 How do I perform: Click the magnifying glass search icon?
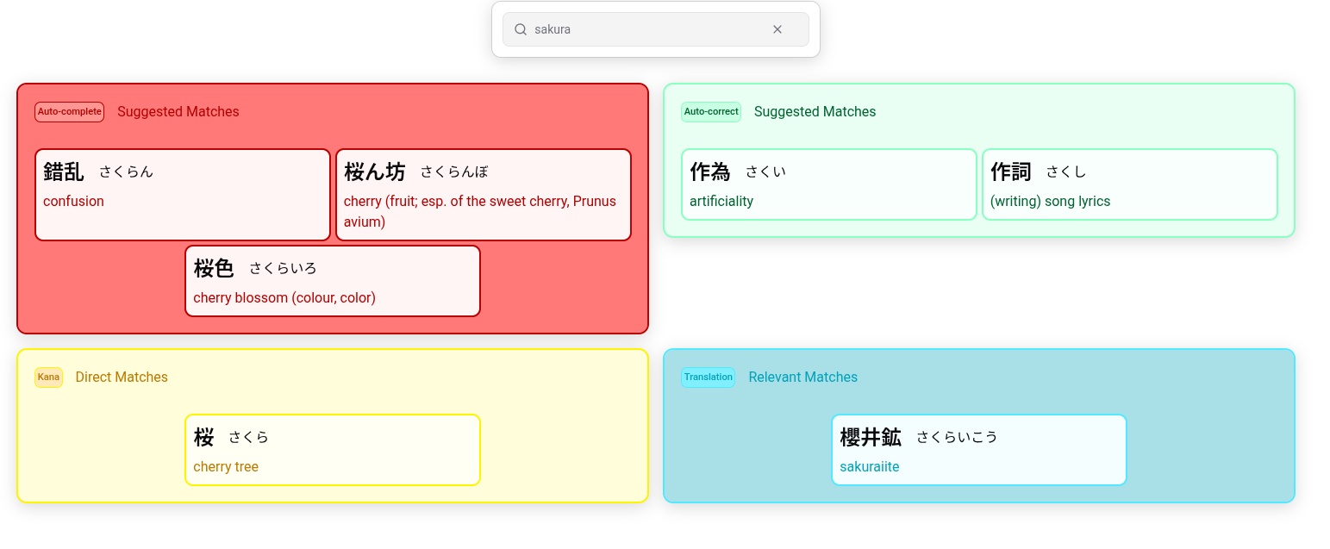pyautogui.click(x=521, y=28)
